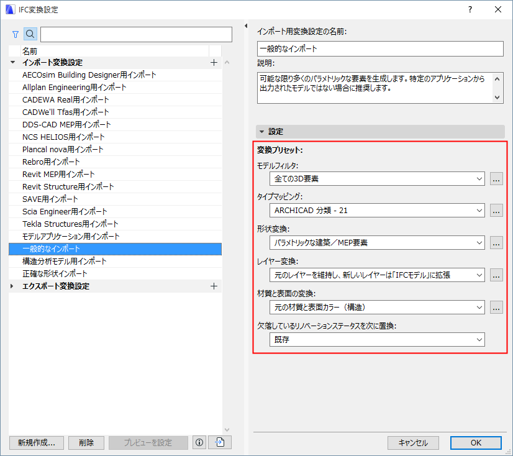513x456 pixels.
Task: Open the タイプマッピング dropdown
Action: [x=479, y=210]
